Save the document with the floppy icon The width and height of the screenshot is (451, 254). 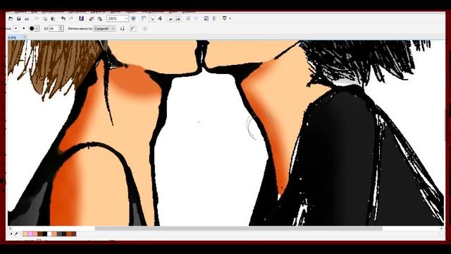click(x=19, y=19)
